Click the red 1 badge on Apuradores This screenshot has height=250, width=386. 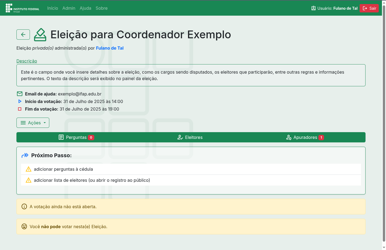(x=321, y=138)
